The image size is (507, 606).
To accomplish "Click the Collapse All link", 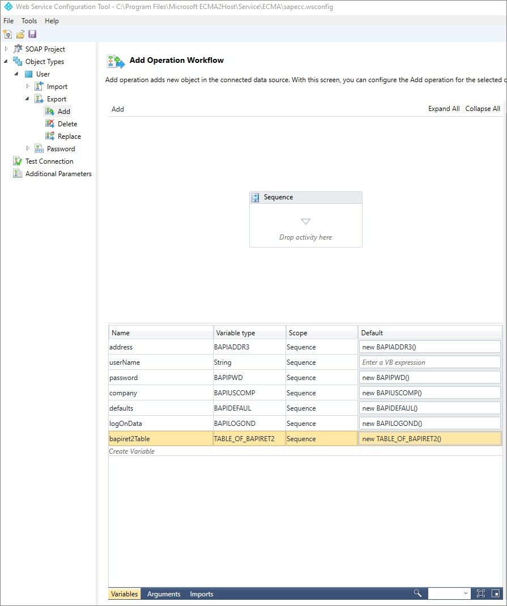I will point(483,109).
